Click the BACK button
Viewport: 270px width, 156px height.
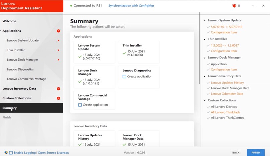pos(236,153)
